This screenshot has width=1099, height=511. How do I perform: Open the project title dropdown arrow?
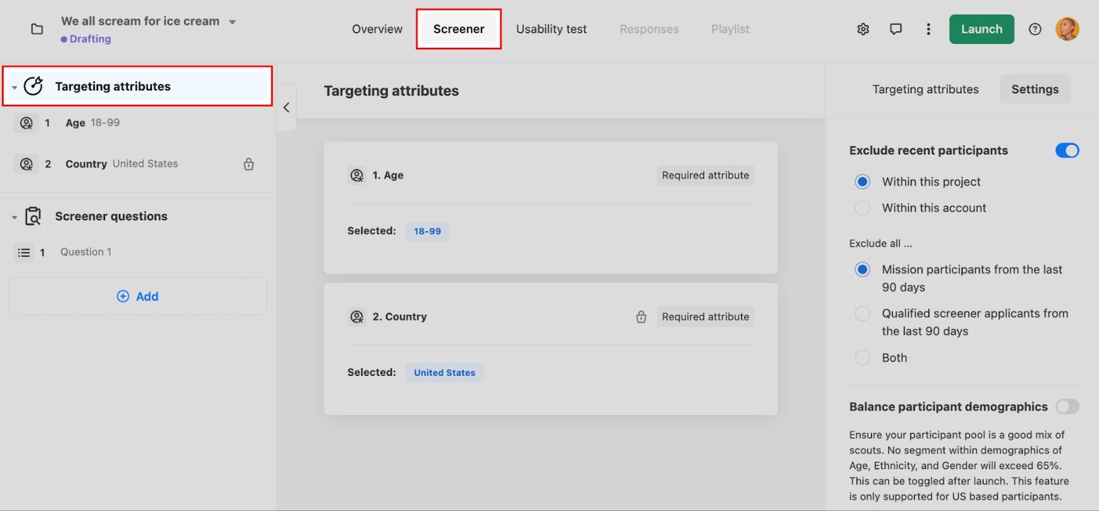coord(232,22)
